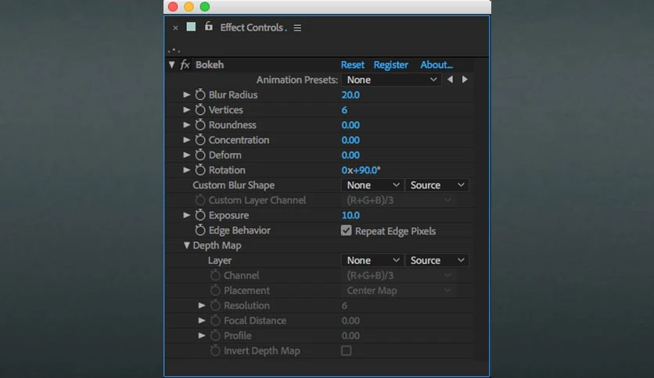This screenshot has width=654, height=378.
Task: Expand the Roundness property
Action: 186,124
